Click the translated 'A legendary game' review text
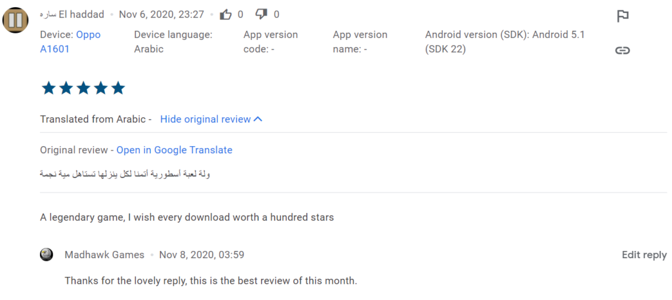Viewport: 672px width, 300px height. pos(186,217)
